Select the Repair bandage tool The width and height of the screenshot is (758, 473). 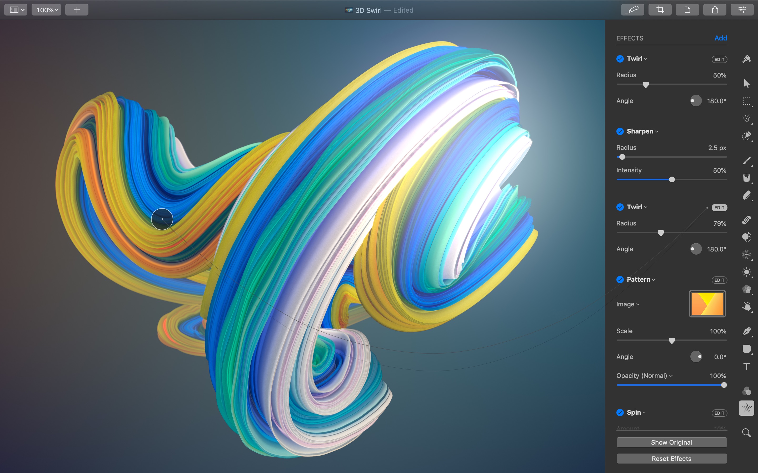(747, 220)
